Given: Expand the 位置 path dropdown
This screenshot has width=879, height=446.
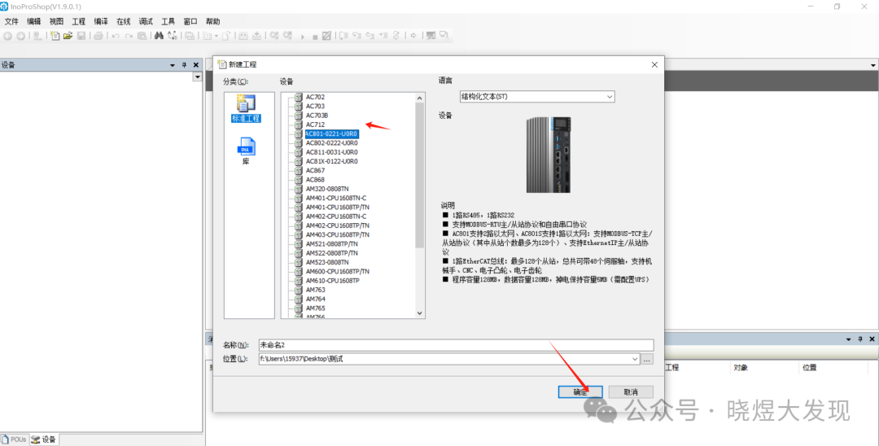Looking at the screenshot, I should [x=635, y=359].
